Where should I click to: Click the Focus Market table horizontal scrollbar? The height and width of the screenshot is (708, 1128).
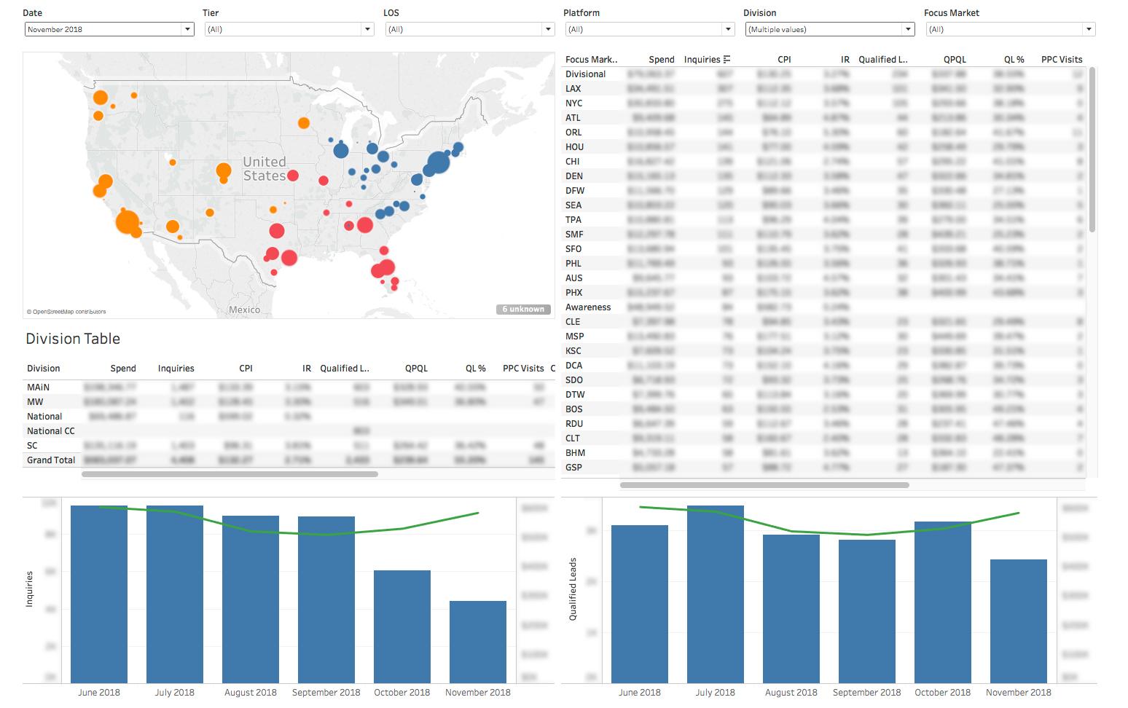pos(764,485)
